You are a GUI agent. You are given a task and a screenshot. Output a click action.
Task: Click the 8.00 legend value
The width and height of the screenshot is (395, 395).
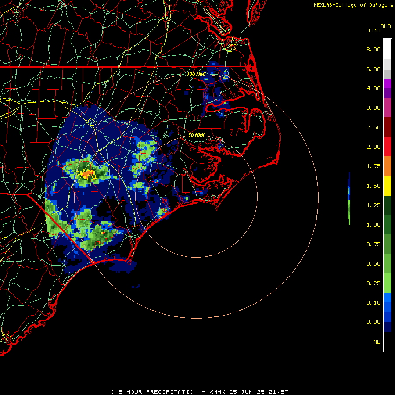coord(373,49)
